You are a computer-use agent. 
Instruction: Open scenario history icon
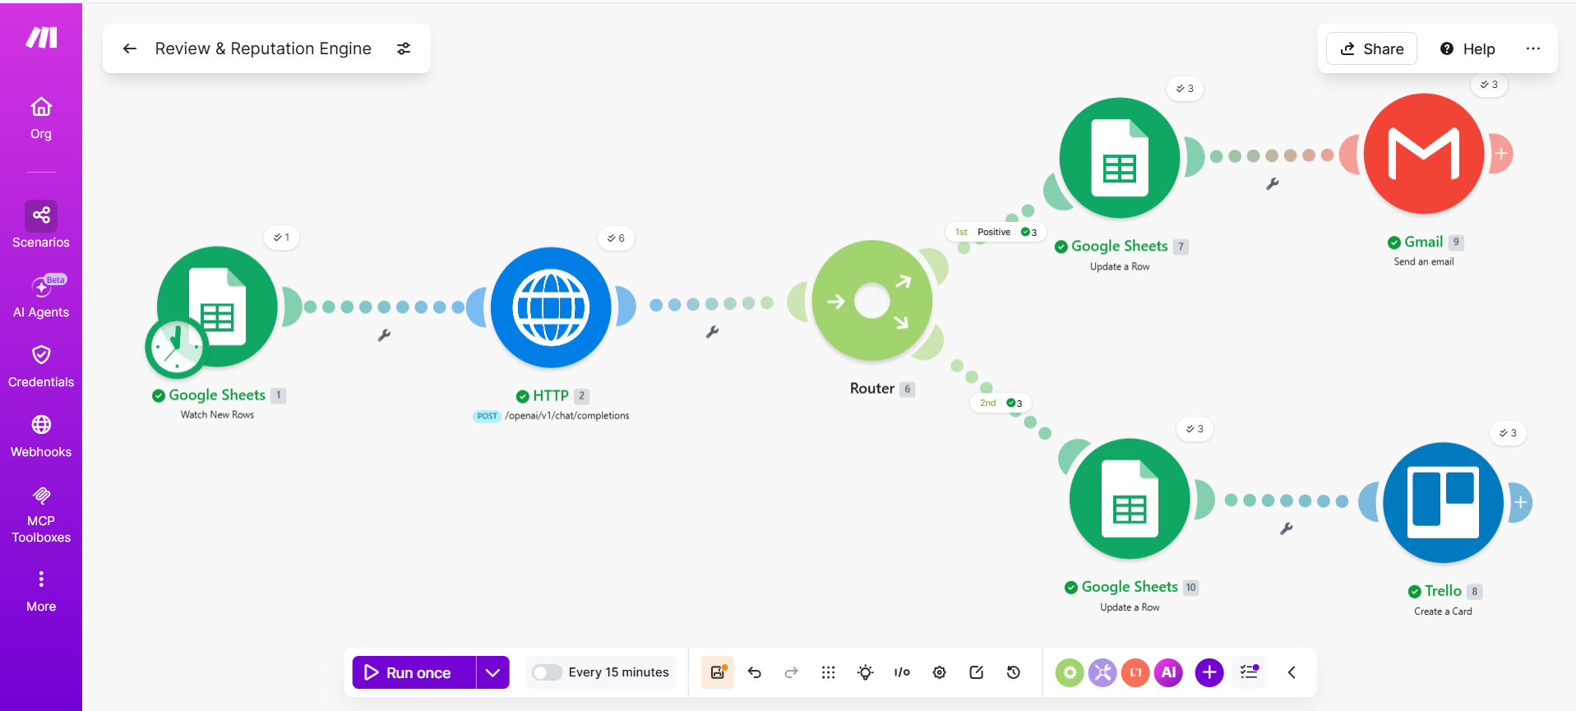[x=1013, y=672]
